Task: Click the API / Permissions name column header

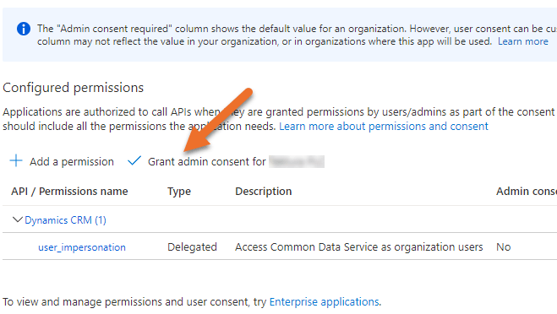Action: point(69,192)
